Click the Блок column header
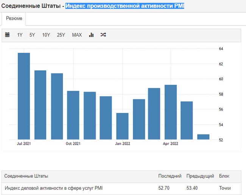The width and height of the screenshot is (246, 195). (224, 176)
